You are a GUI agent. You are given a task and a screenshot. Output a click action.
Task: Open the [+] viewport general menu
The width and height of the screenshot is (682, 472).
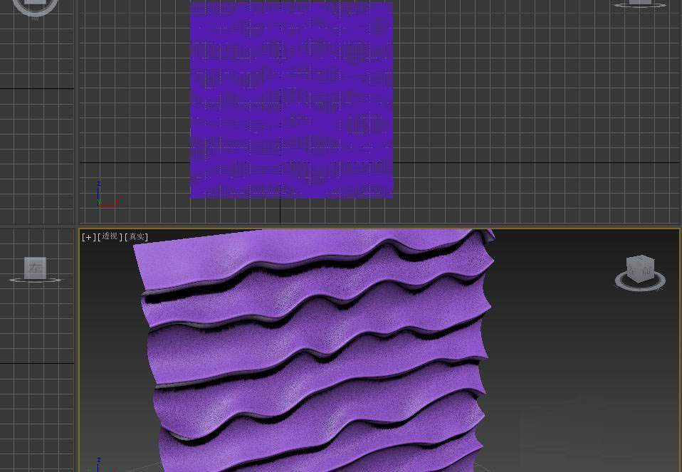coord(88,237)
